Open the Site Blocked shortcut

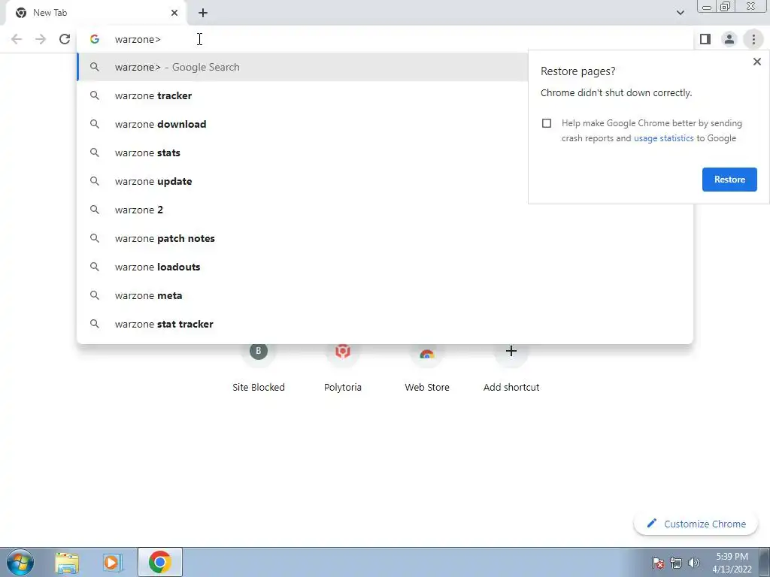[x=259, y=368]
